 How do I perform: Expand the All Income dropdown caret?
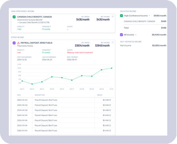point(136,35)
